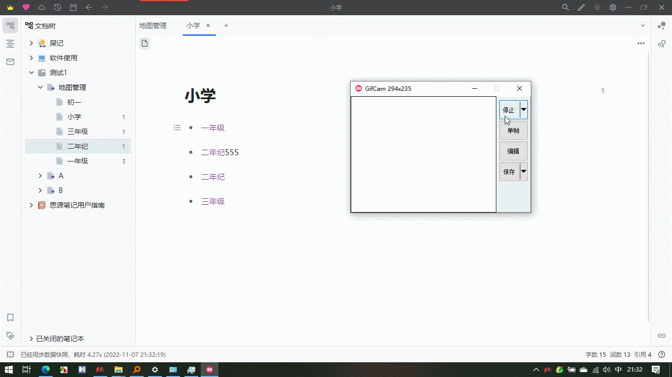Viewport: 672px width, 377px height.
Task: Click the 编辑 button in GifCam
Action: 513,151
